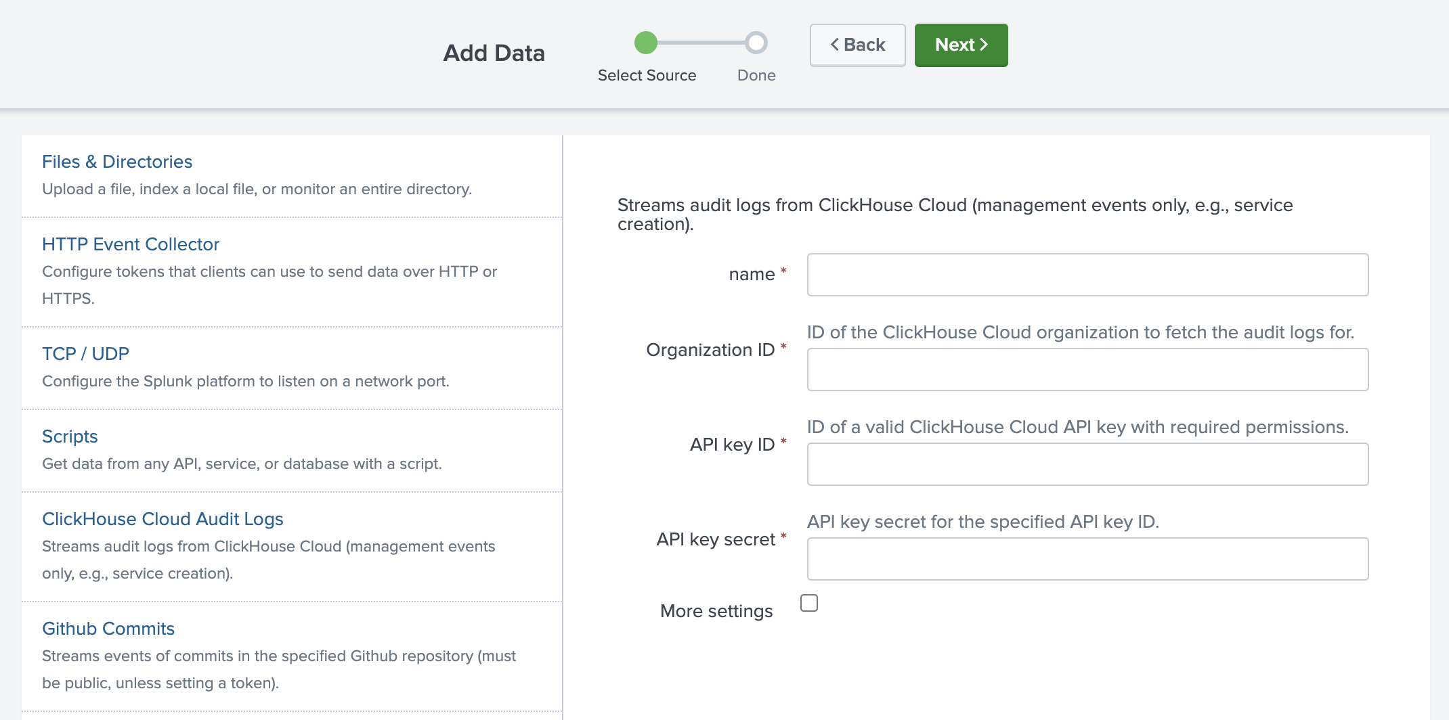1449x720 pixels.
Task: Go back using the Back button
Action: (857, 45)
